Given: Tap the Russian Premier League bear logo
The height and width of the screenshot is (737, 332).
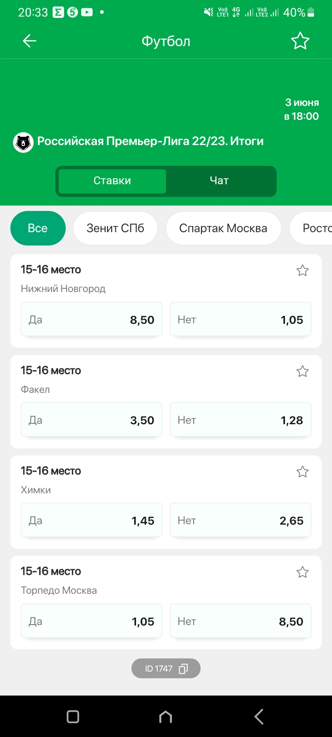Looking at the screenshot, I should [x=23, y=143].
